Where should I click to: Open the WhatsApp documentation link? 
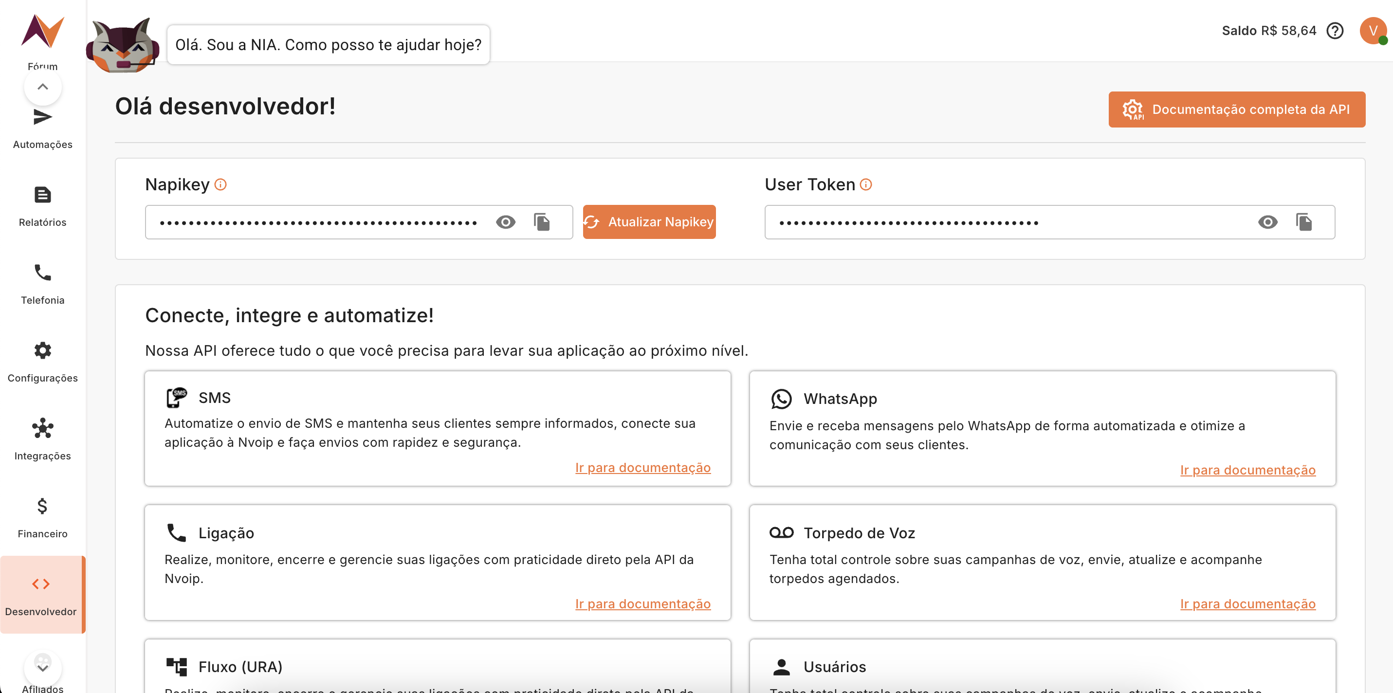1247,470
